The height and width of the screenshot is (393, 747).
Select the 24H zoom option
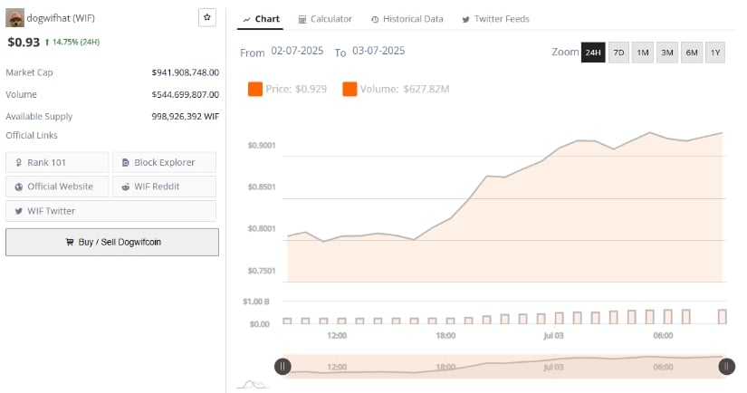593,53
